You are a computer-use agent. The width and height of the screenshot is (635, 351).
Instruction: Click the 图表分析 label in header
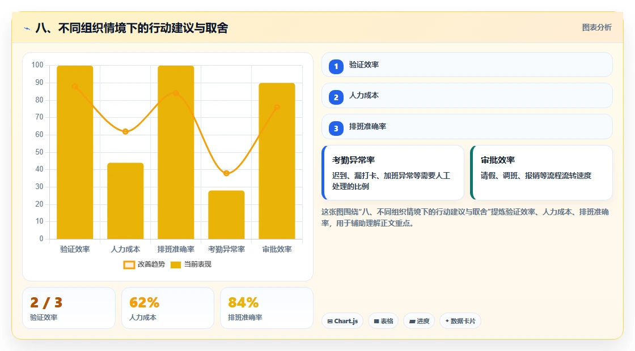[x=596, y=28]
